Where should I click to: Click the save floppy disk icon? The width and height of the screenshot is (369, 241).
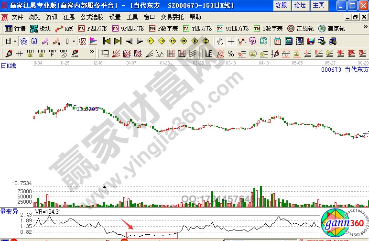pyautogui.click(x=309, y=41)
